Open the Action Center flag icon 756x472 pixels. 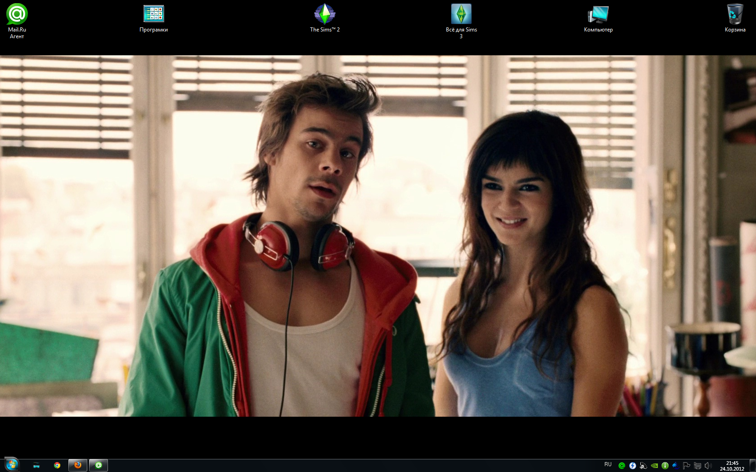tap(687, 466)
